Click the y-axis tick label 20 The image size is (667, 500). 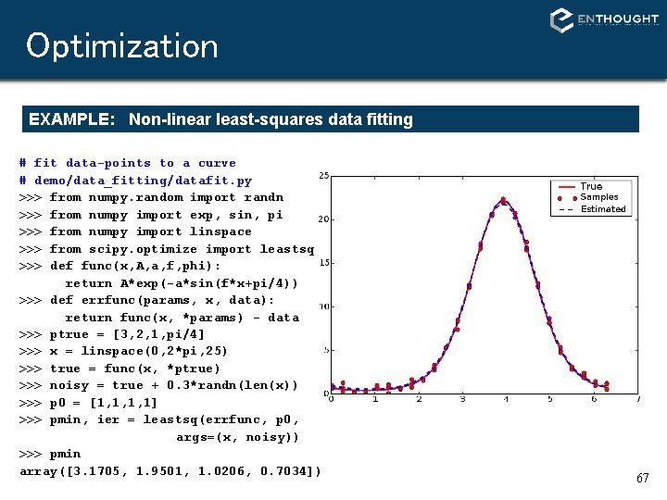pyautogui.click(x=323, y=219)
